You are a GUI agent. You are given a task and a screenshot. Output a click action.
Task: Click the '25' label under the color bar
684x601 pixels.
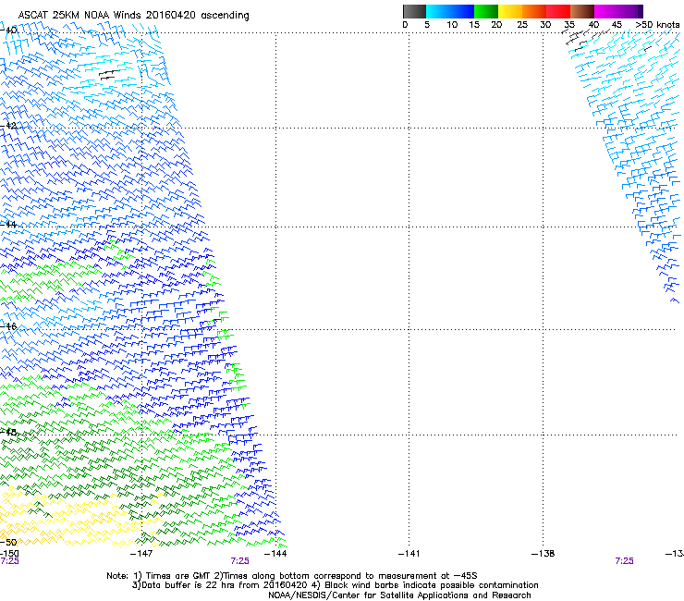[522, 25]
